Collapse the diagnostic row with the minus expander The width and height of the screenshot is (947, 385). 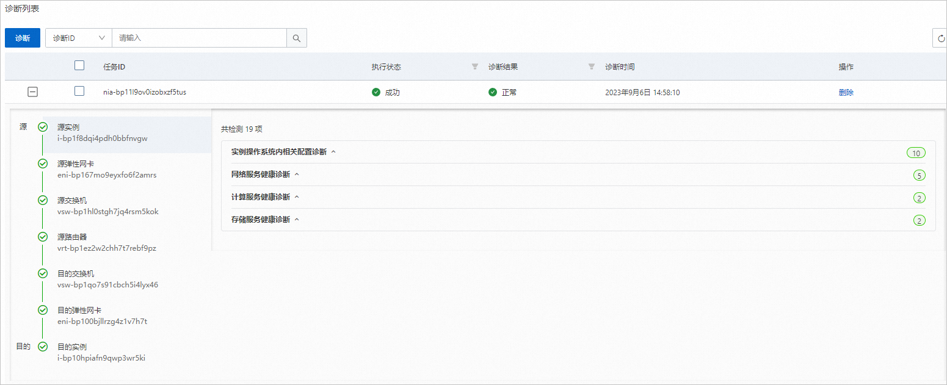tap(32, 92)
